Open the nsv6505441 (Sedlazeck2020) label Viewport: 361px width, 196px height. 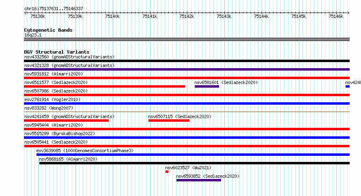pyautogui.click(x=56, y=142)
